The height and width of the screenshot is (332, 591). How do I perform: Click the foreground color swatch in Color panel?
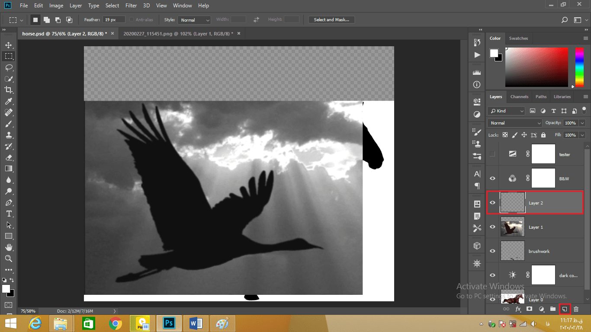tap(494, 53)
